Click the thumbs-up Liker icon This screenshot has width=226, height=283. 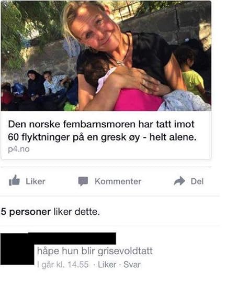point(14,180)
